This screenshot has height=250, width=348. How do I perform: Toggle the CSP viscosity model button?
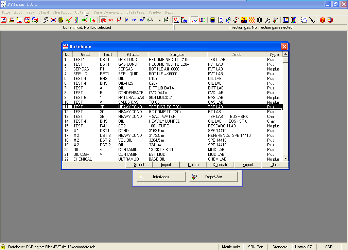click(195, 20)
